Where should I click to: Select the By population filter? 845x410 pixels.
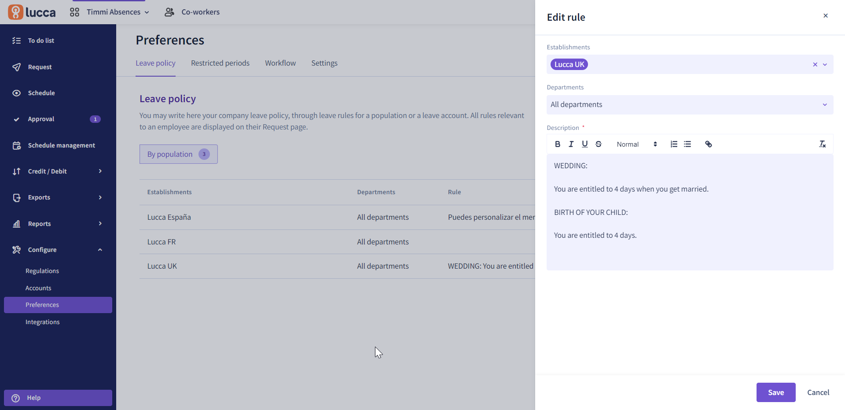tap(179, 154)
